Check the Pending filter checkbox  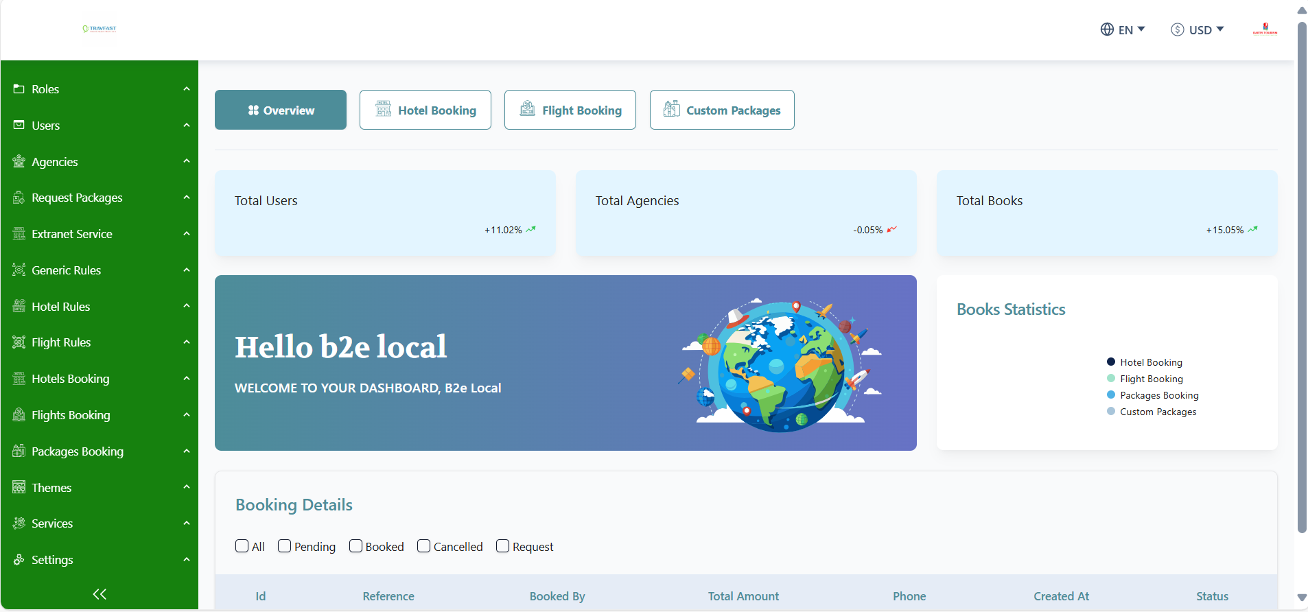tap(284, 546)
